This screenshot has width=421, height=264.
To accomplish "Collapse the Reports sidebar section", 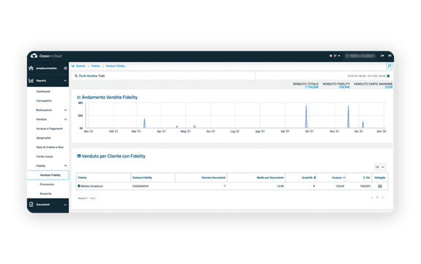I will coord(65,81).
